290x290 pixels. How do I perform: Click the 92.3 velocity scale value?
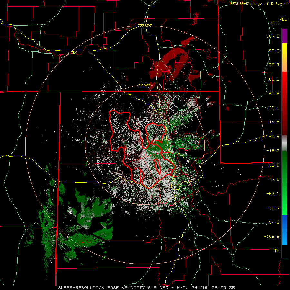click(274, 51)
